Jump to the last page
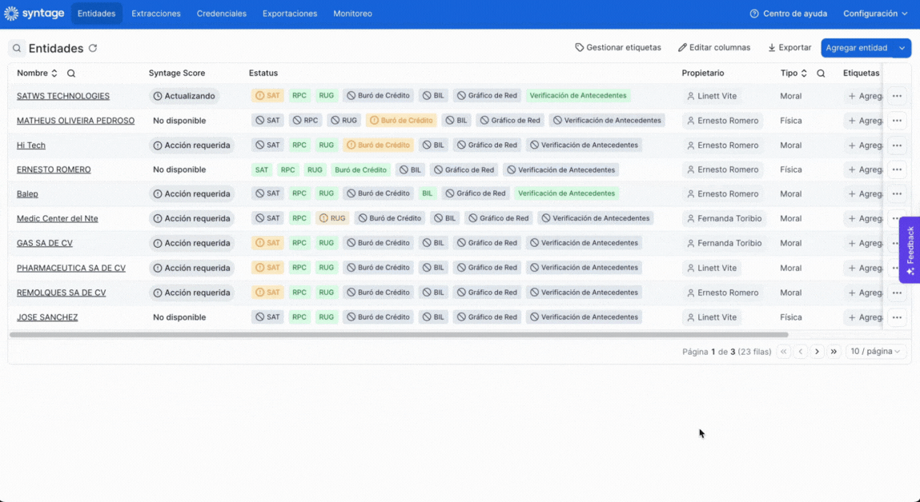 click(834, 352)
